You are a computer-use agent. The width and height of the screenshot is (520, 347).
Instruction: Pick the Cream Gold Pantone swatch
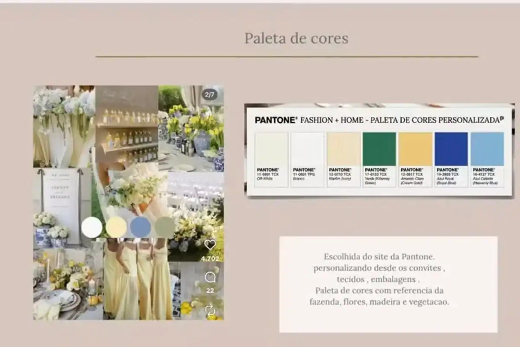click(415, 149)
